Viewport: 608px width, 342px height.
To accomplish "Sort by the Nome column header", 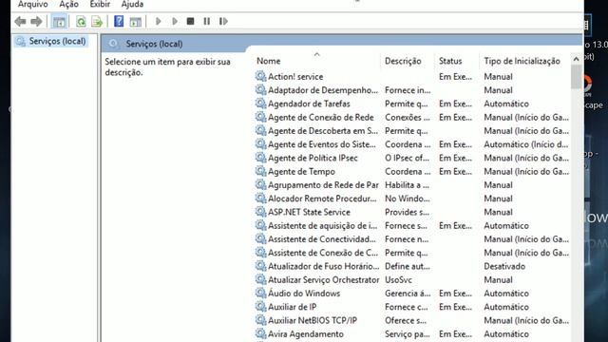I will [268, 61].
